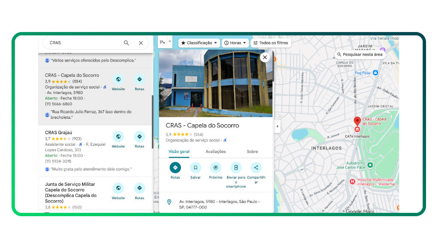Screen dimensions: 438x229
Task: Open the Sobre tab
Action: point(252,152)
